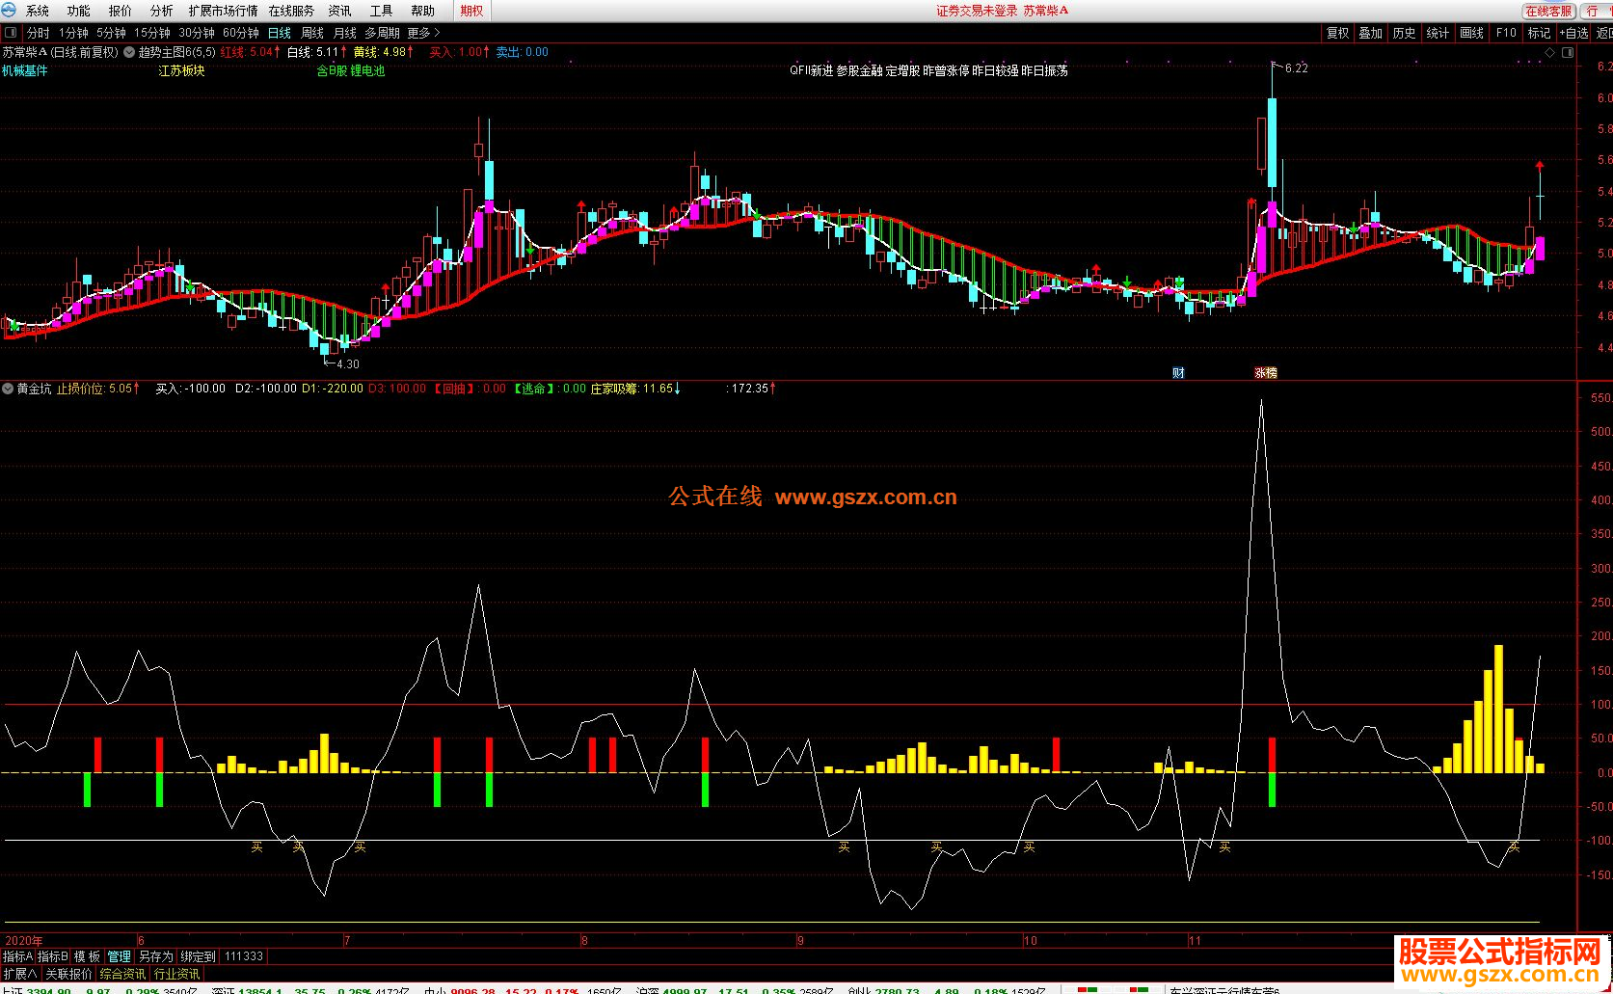Click the 上证 index in status bar
The height and width of the screenshot is (994, 1613).
pyautogui.click(x=11, y=990)
